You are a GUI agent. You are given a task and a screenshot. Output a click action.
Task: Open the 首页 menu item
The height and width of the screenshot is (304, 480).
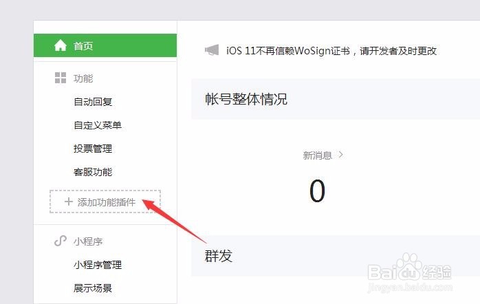pos(105,45)
